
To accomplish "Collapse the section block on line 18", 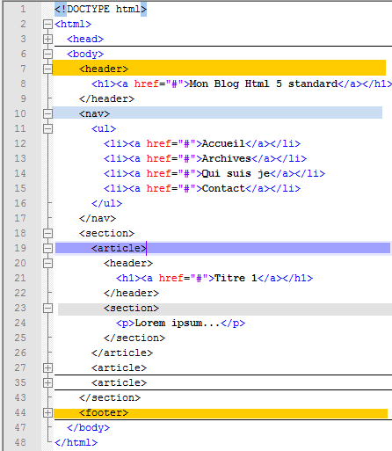I will (x=47, y=233).
